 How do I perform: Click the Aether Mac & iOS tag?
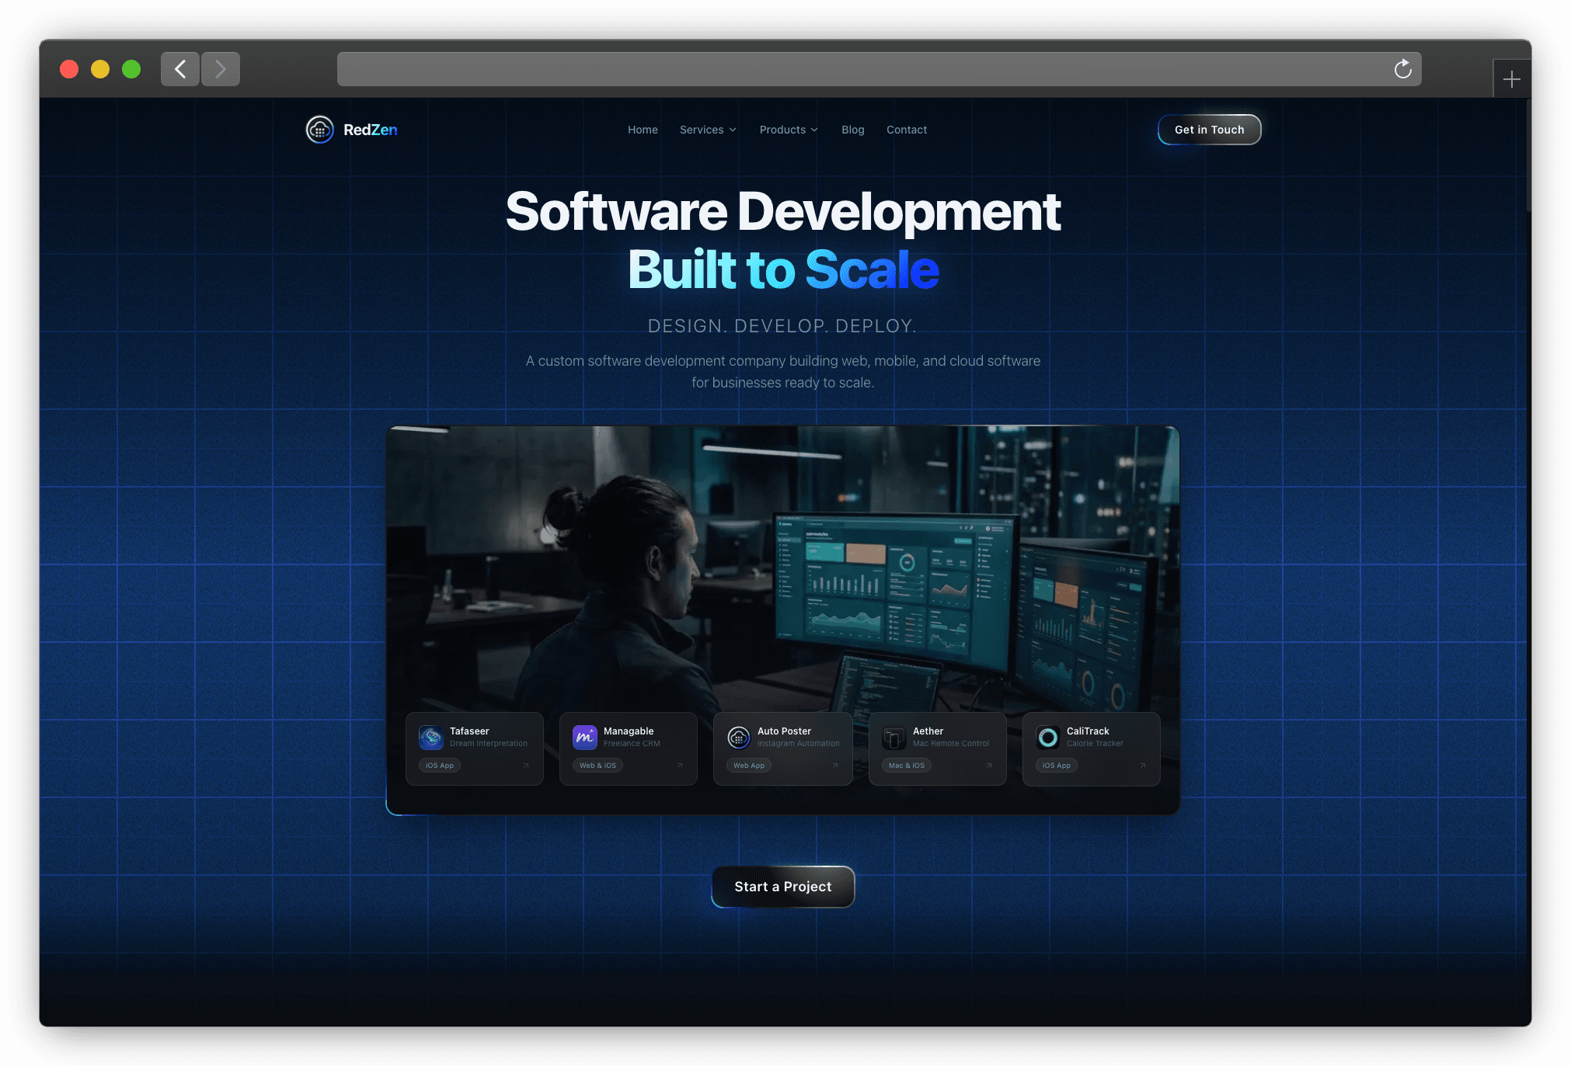coord(907,766)
